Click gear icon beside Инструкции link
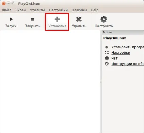 [107, 64]
